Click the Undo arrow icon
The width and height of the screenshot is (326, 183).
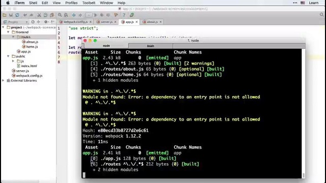coord(25,15)
